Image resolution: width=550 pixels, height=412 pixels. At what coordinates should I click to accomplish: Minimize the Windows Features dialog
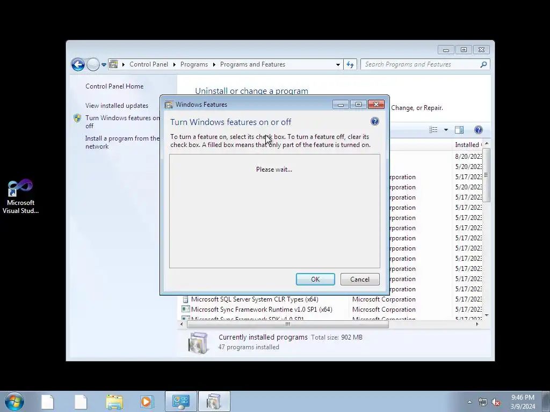pos(341,105)
